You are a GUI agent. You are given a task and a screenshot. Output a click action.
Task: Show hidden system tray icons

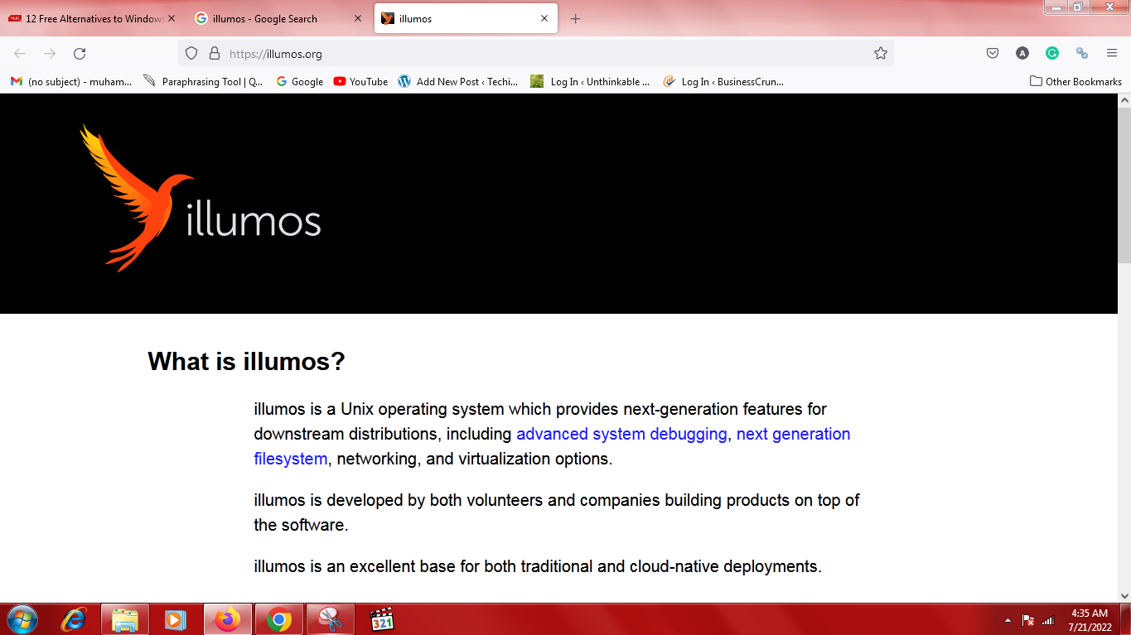click(1008, 620)
